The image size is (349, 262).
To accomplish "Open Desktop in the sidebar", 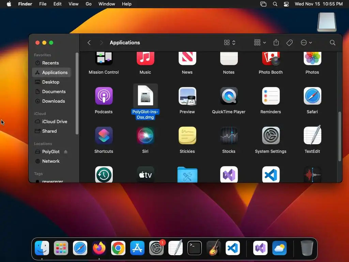I will (52, 82).
